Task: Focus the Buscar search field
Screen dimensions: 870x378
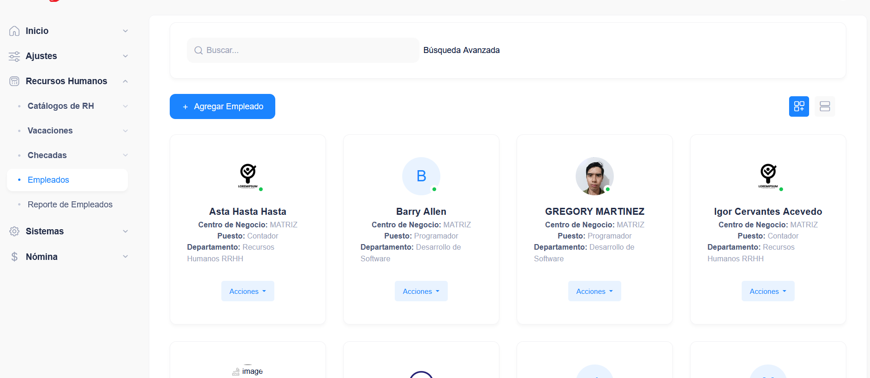Action: pos(303,50)
